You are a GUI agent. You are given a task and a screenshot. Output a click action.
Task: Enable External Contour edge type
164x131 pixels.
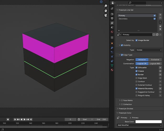tap(136, 85)
